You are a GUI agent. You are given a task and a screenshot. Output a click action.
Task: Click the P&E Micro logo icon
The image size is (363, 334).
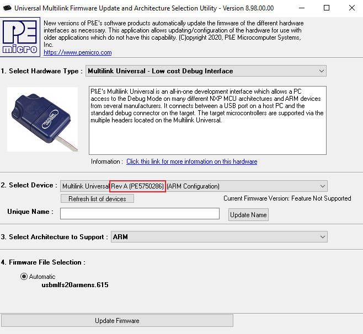pos(20,37)
